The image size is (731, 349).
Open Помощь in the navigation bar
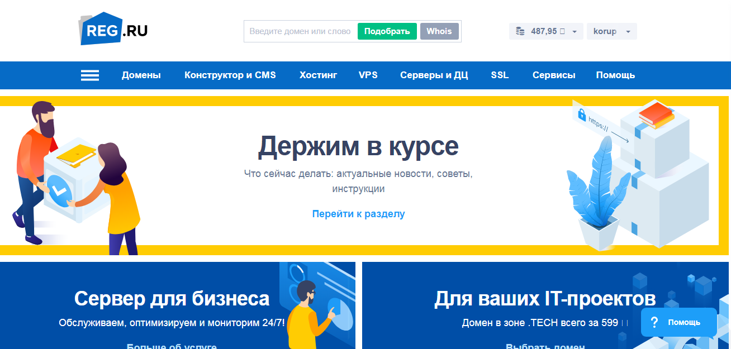click(x=615, y=75)
